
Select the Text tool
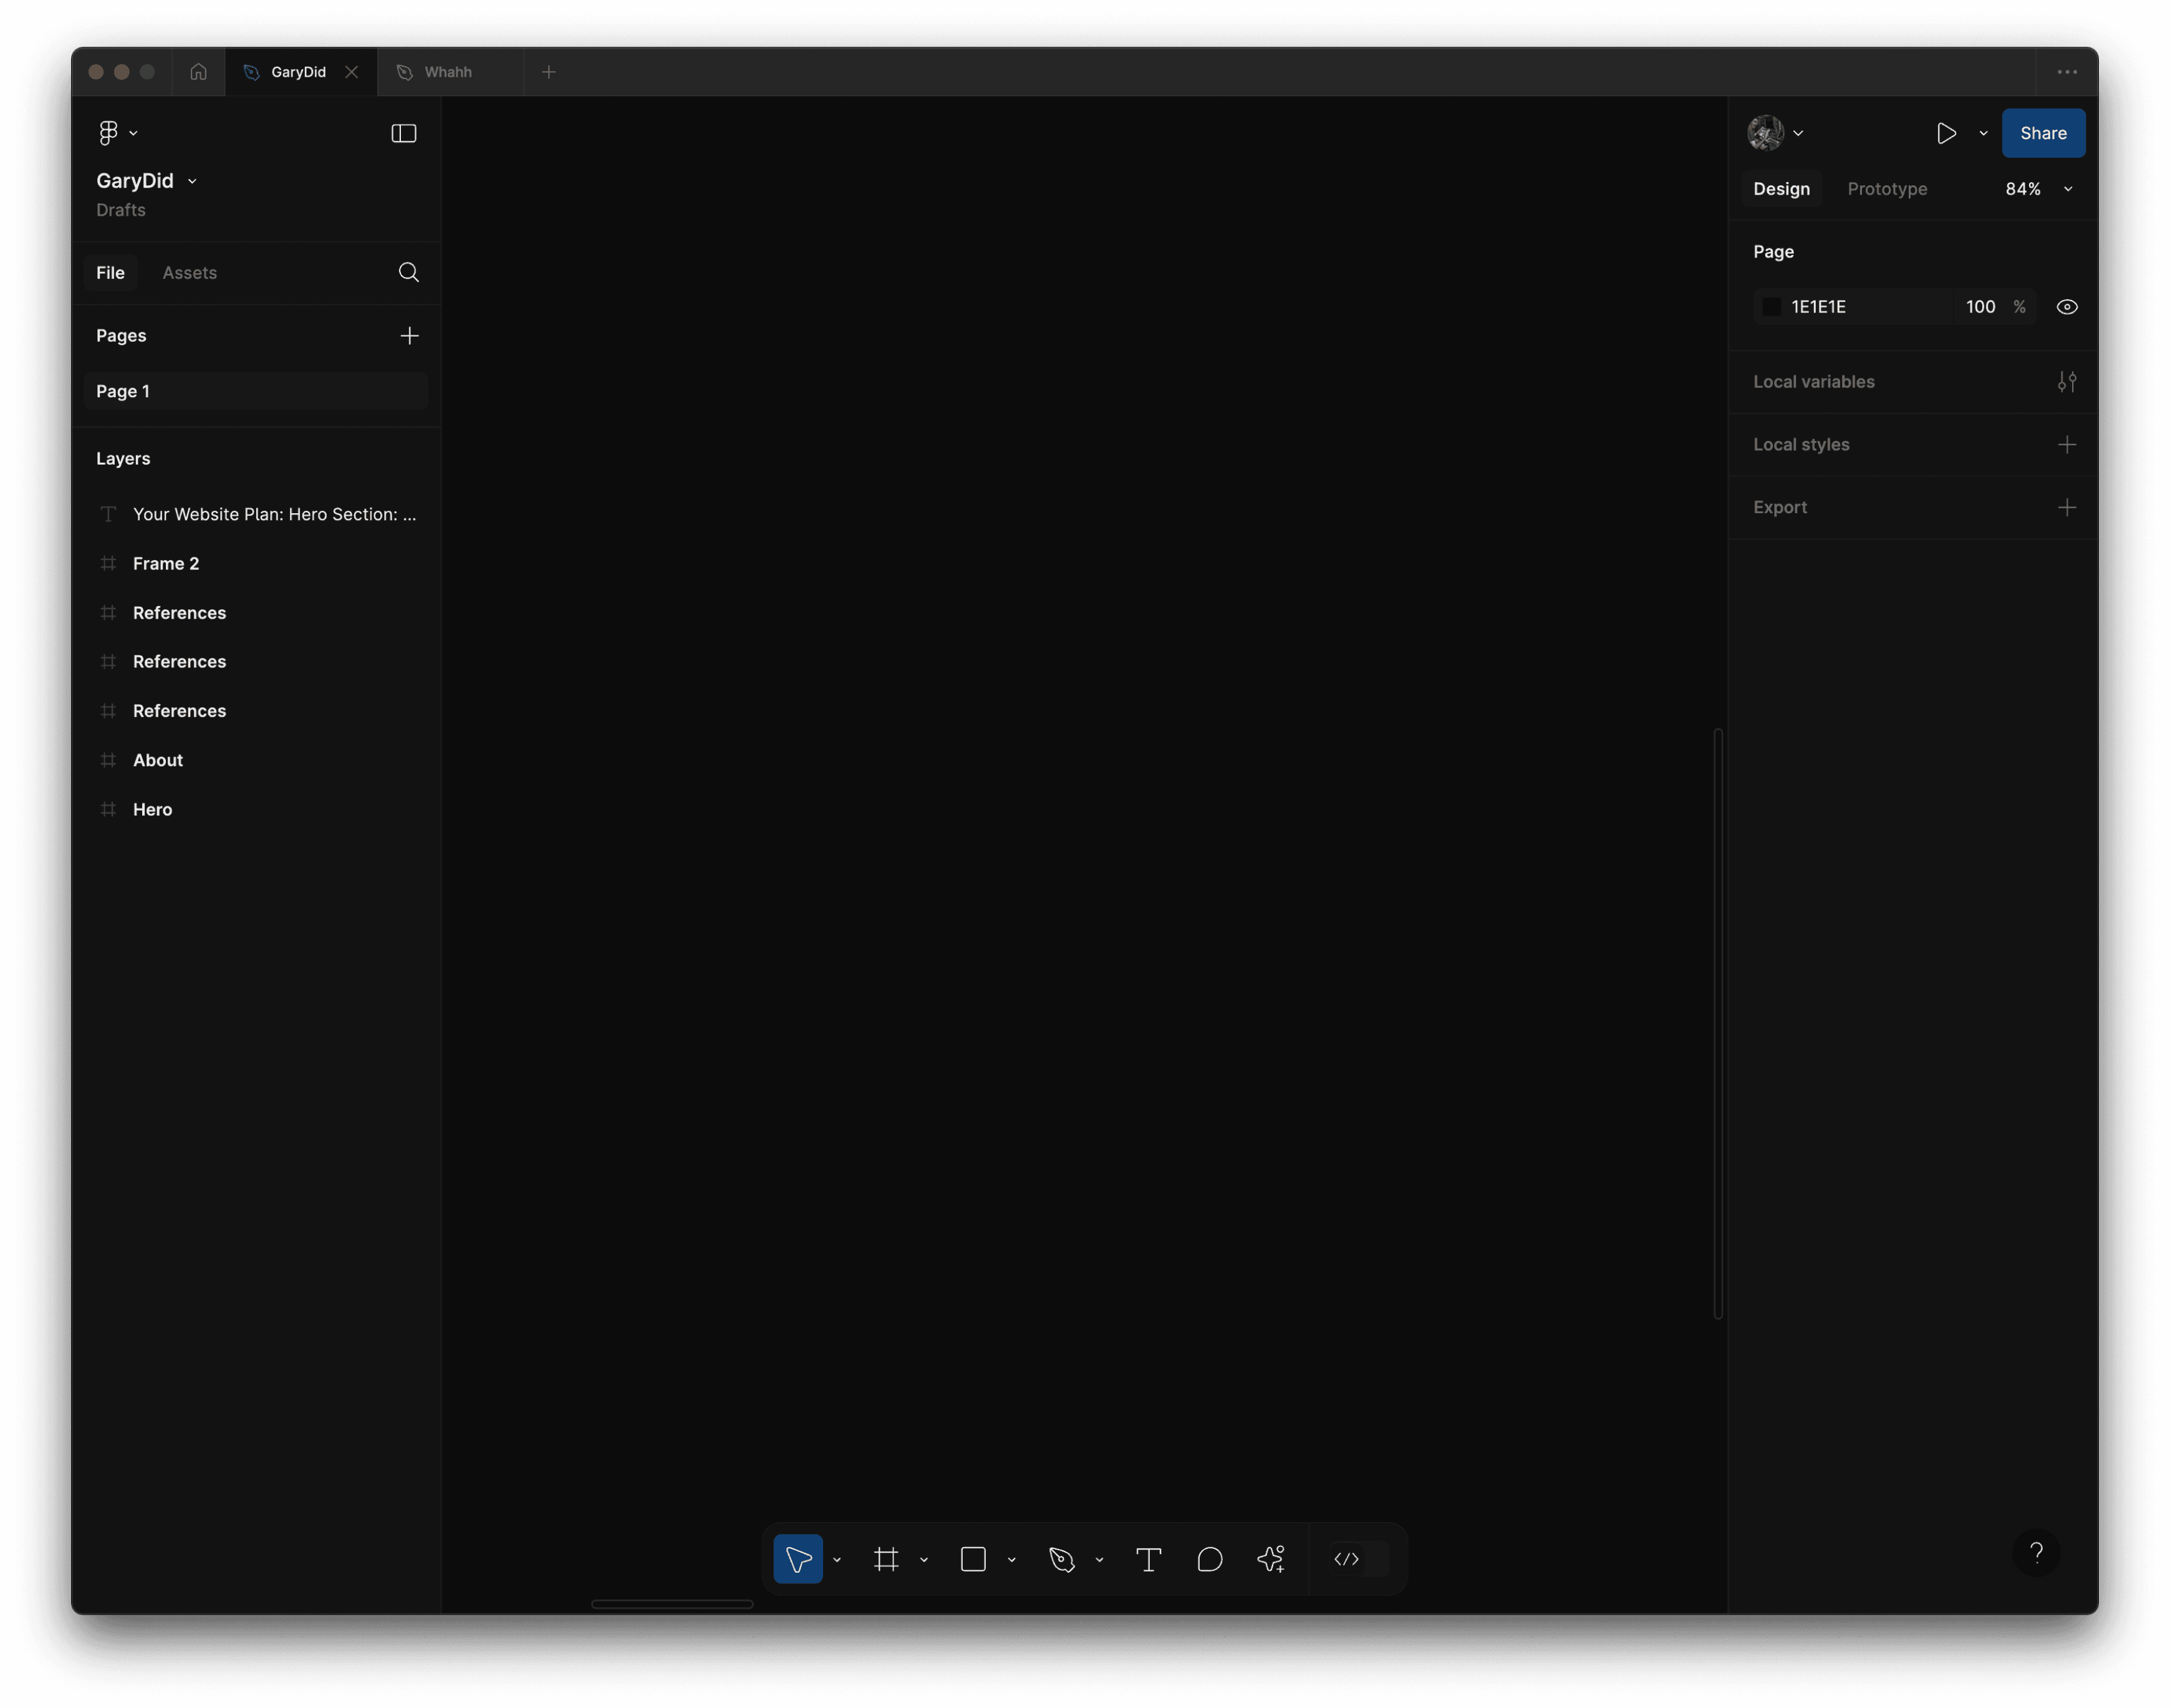pyautogui.click(x=1148, y=1559)
